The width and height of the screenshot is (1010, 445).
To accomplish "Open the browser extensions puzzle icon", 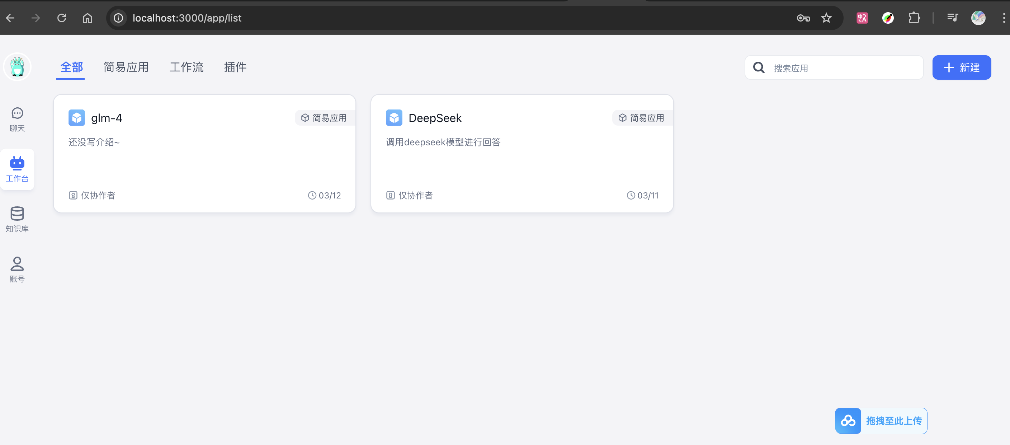I will coord(914,18).
